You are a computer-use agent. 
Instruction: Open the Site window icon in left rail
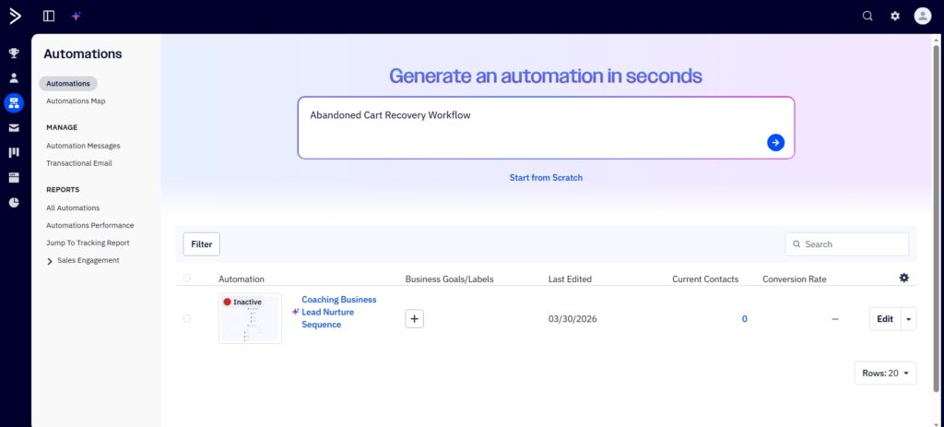(x=14, y=178)
